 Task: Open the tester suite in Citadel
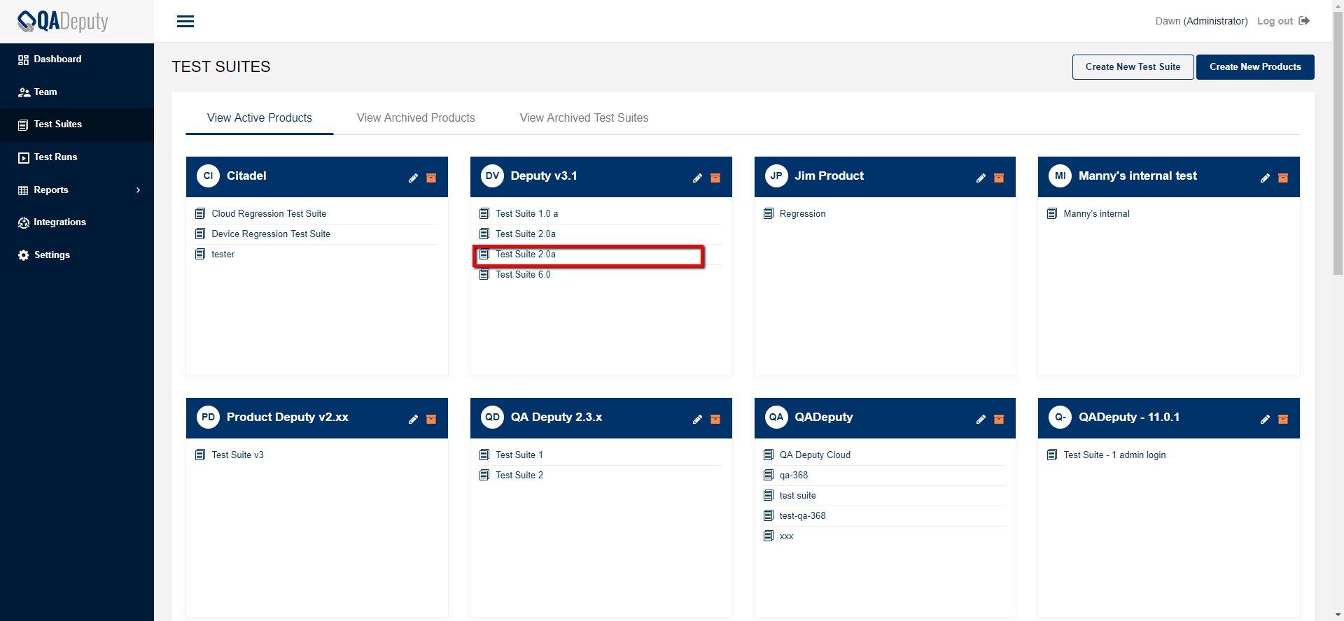(223, 254)
